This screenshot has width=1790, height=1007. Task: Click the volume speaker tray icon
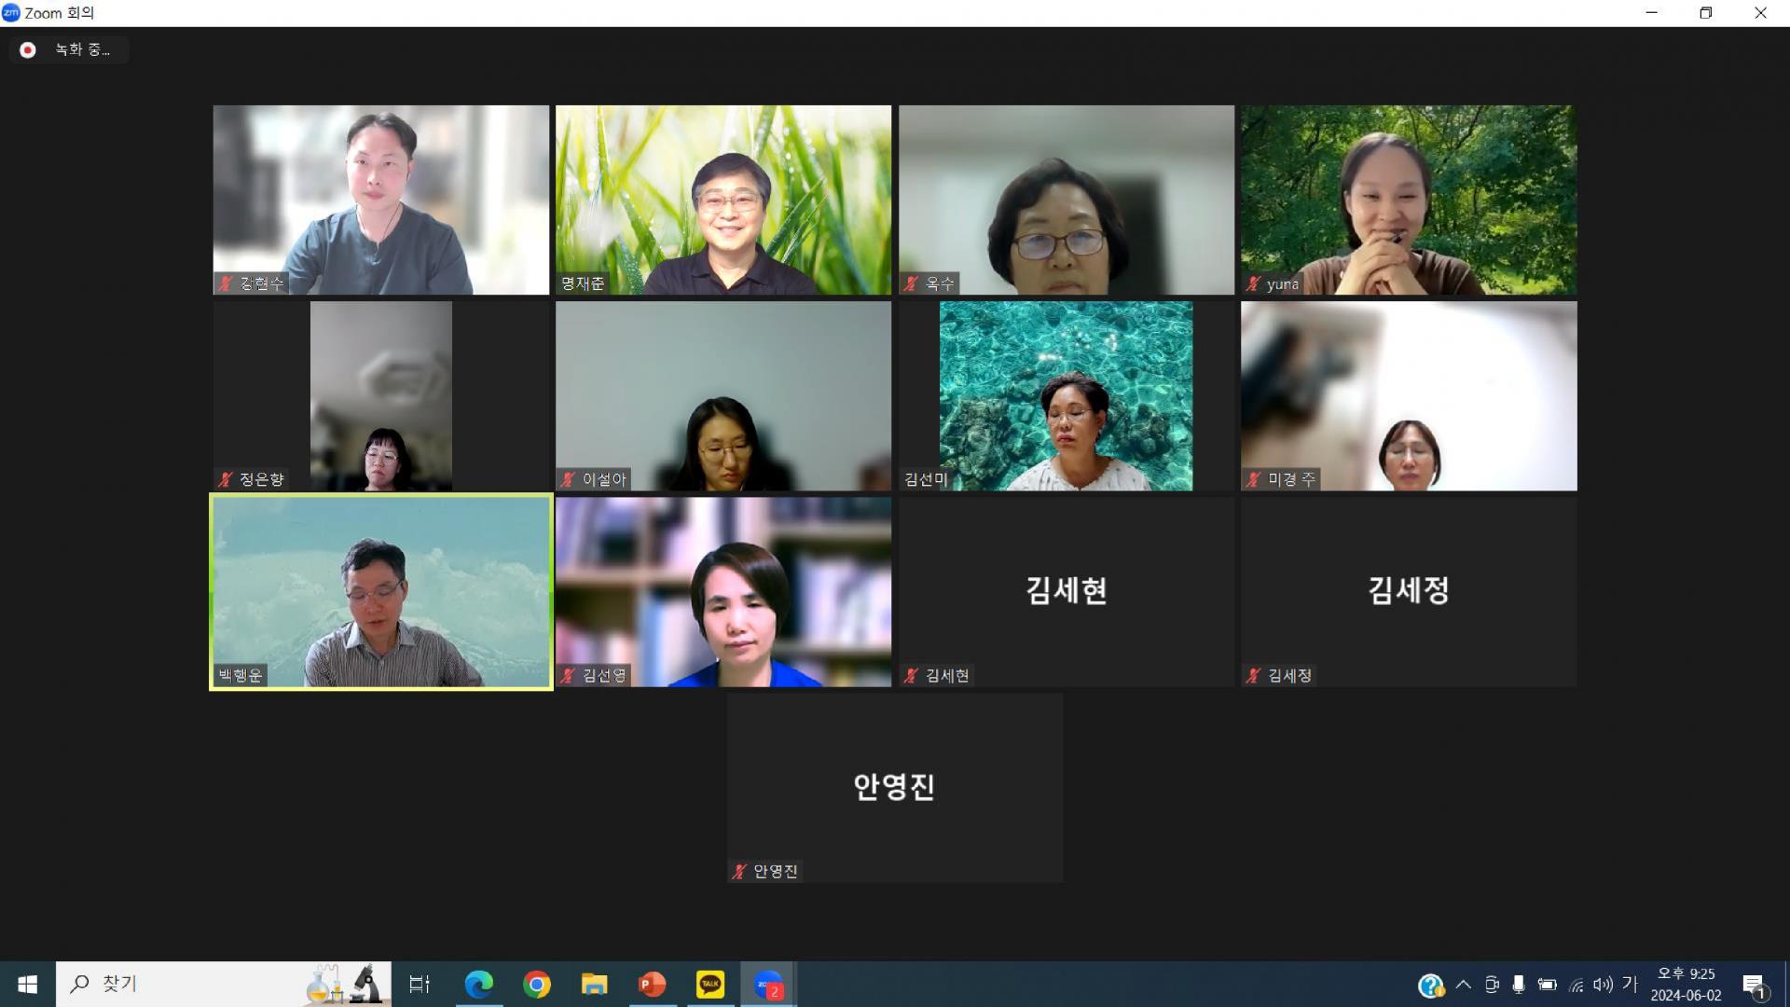tap(1603, 985)
